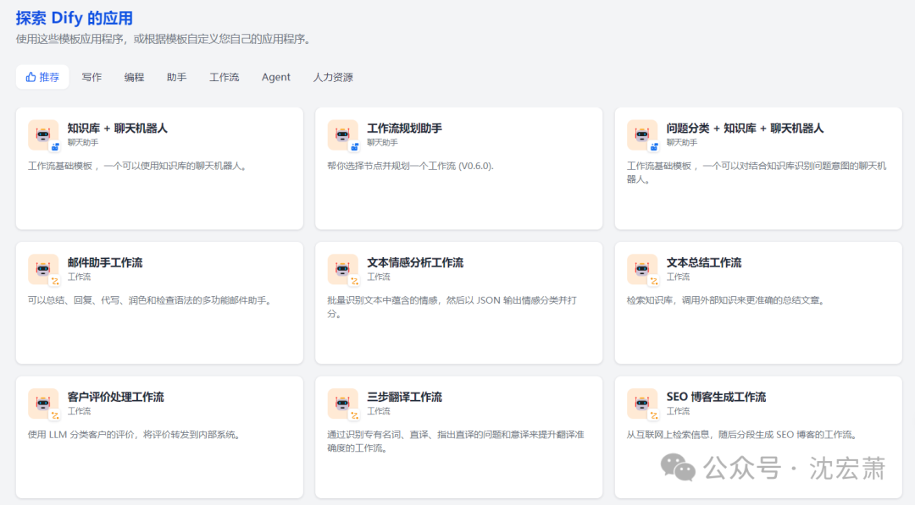Viewport: 915px width, 505px height.
Task: Click description 可以总结、回复、代写、润色和检查语法的多功能邮件助手。
Action: (151, 300)
